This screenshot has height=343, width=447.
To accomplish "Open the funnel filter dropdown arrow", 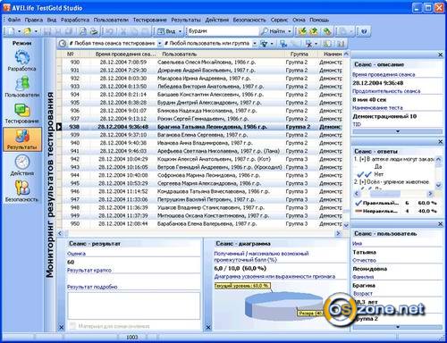I will (272, 44).
